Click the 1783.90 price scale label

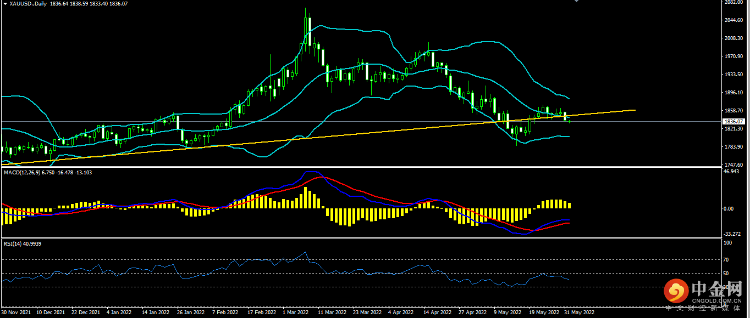pos(734,147)
